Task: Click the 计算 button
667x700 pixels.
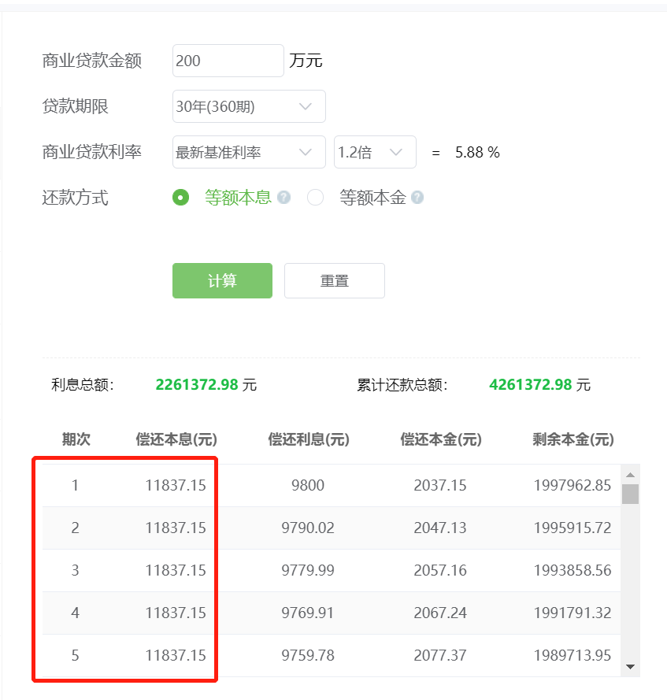Action: click(x=222, y=281)
